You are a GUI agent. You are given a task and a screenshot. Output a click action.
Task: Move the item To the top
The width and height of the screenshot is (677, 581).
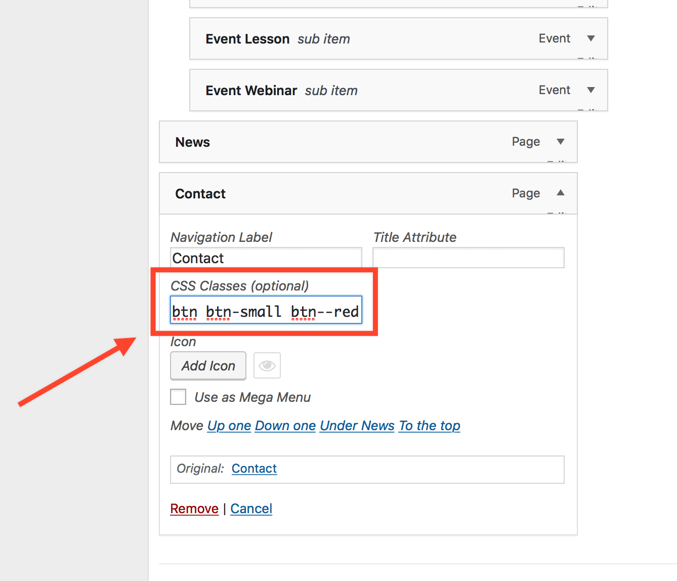[x=429, y=426]
